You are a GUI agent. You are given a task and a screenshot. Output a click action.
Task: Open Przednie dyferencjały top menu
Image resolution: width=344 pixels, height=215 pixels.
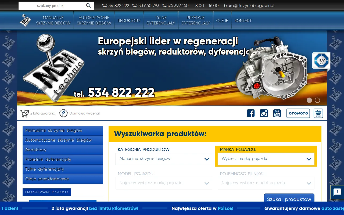[196, 20]
